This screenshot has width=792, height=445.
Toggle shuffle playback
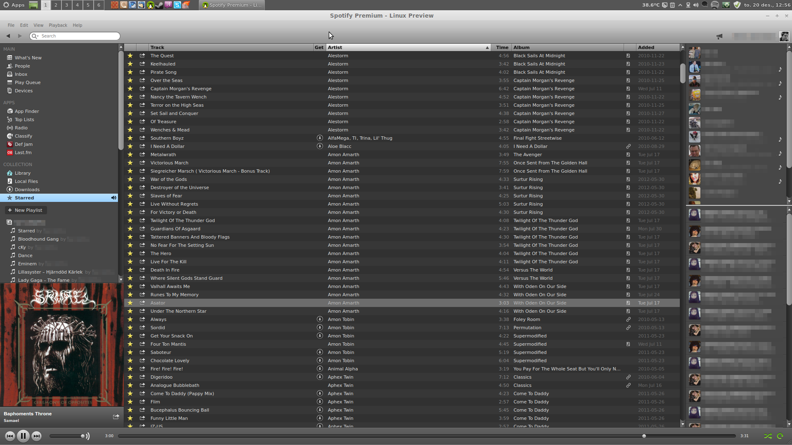pos(768,436)
